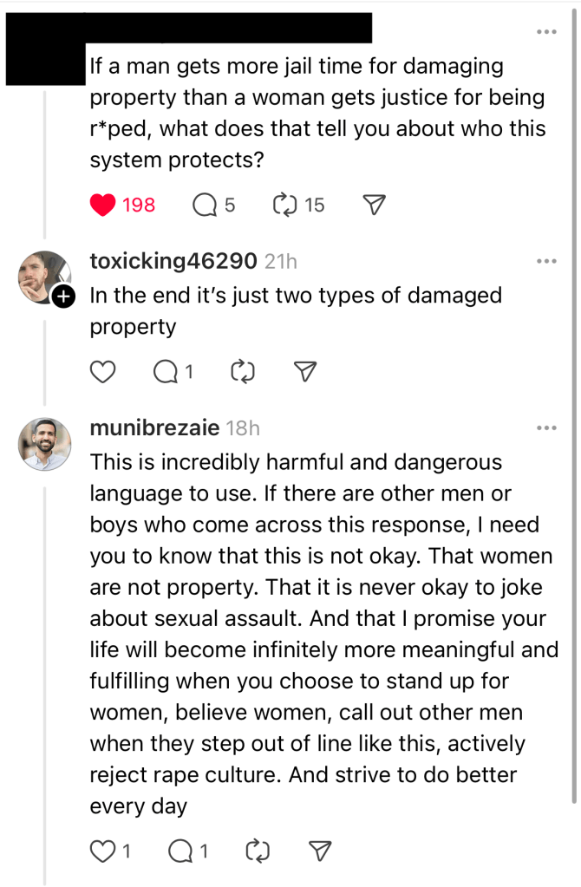Open munibrezaie's profile via username
Screen dimensions: 581x887
pos(154,428)
